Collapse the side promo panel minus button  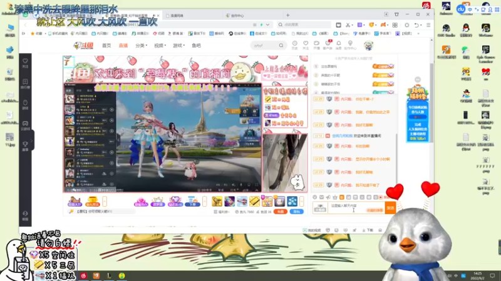(x=418, y=80)
